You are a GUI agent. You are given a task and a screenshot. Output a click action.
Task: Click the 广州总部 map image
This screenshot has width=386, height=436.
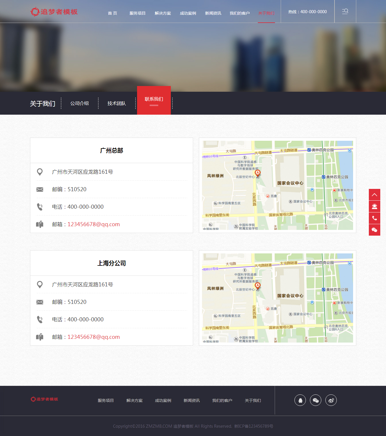point(277,185)
